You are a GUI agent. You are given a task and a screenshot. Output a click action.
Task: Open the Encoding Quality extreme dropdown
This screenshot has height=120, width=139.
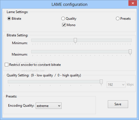(48, 106)
